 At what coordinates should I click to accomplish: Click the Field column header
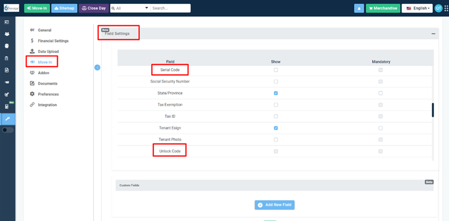click(170, 62)
